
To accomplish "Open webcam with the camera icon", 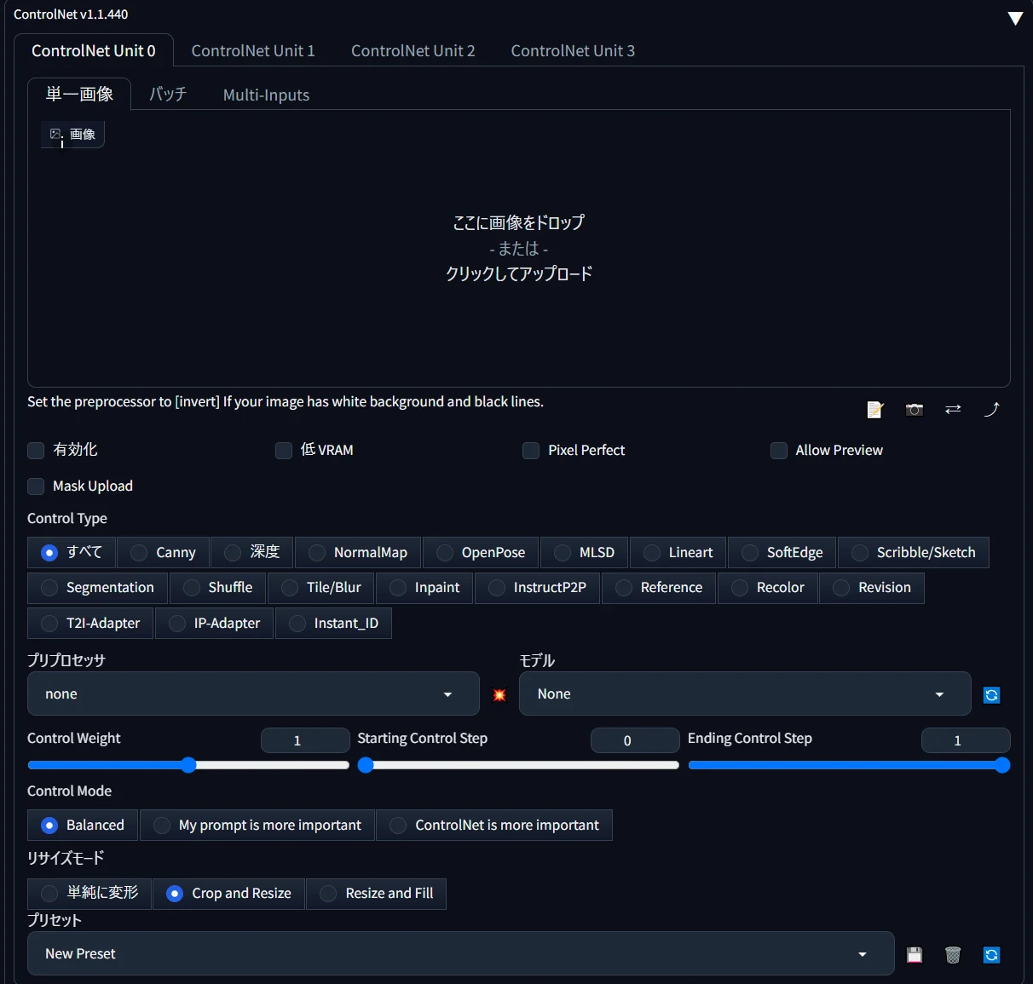I will [915, 410].
